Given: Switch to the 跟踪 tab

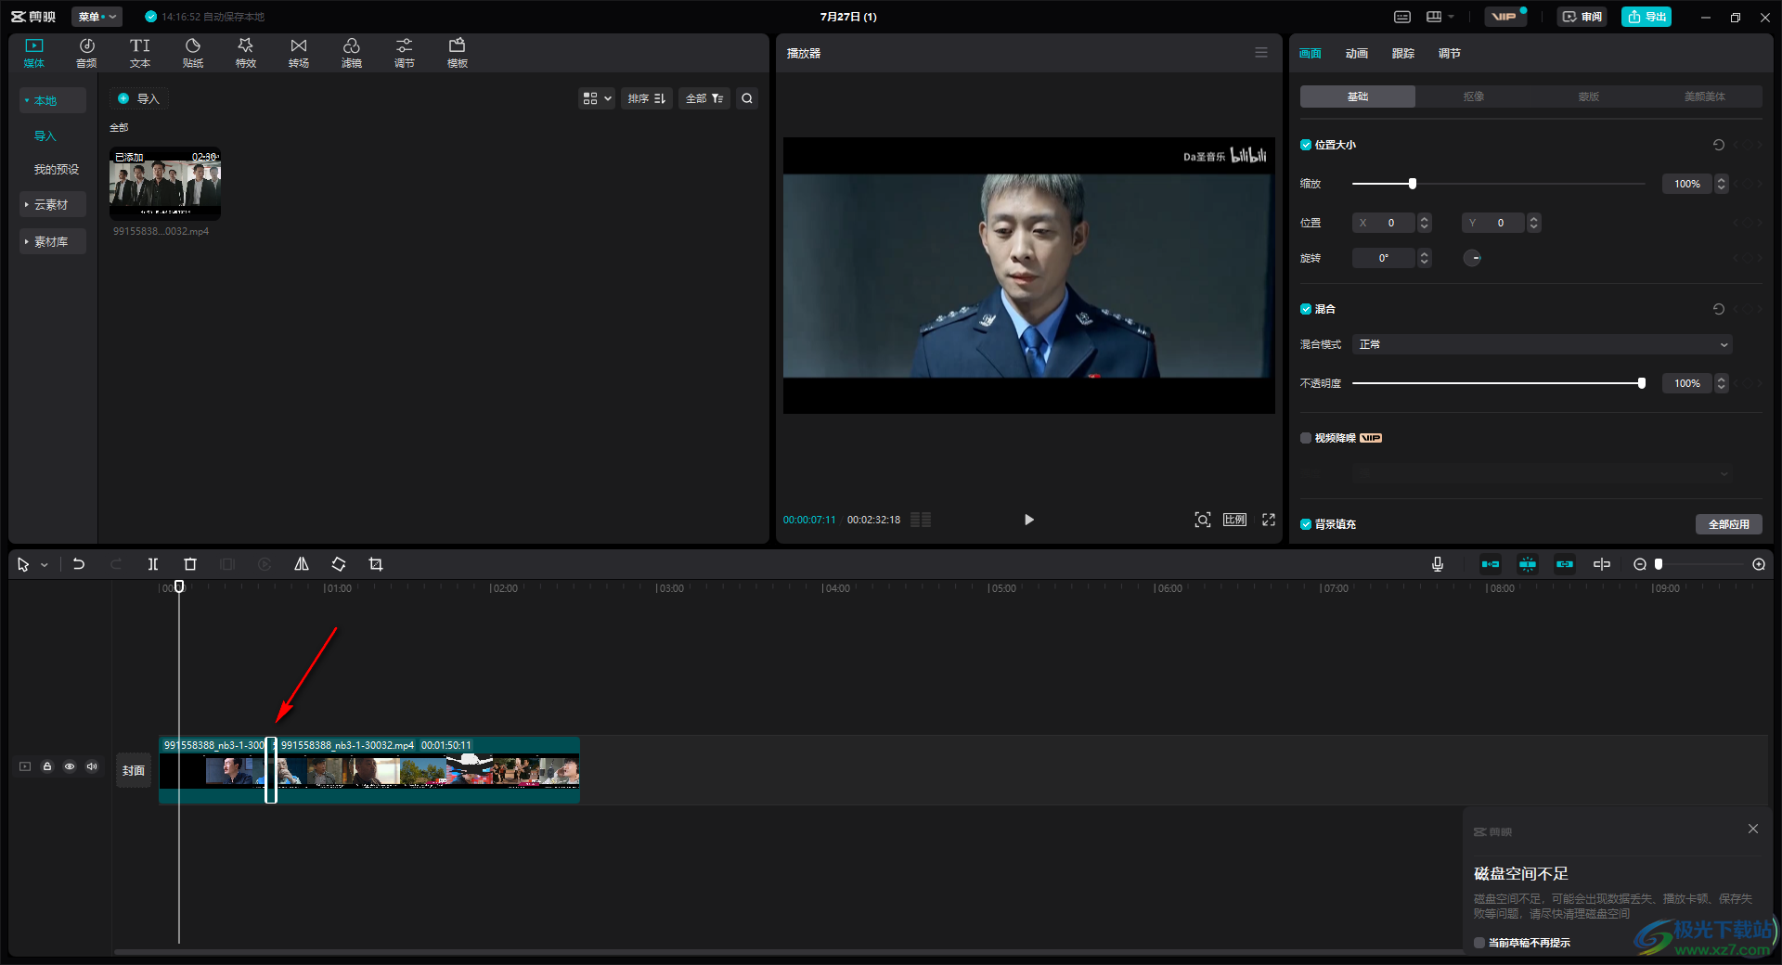Looking at the screenshot, I should pos(1403,54).
